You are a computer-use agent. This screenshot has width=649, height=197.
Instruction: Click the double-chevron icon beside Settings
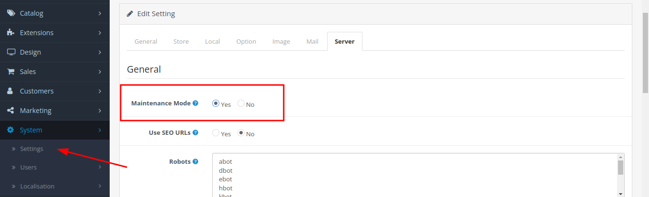(x=14, y=149)
